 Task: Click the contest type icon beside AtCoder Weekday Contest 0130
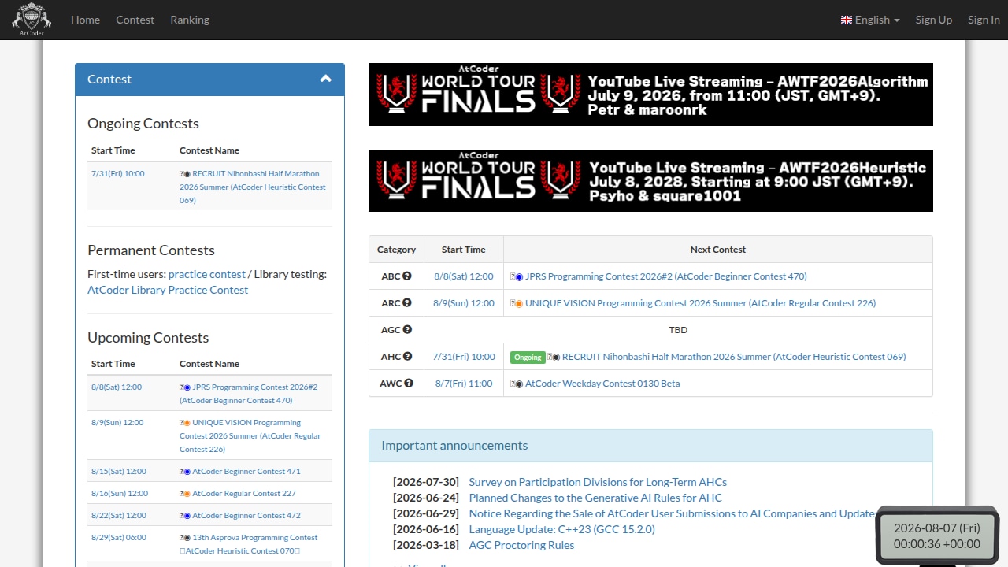click(x=519, y=384)
